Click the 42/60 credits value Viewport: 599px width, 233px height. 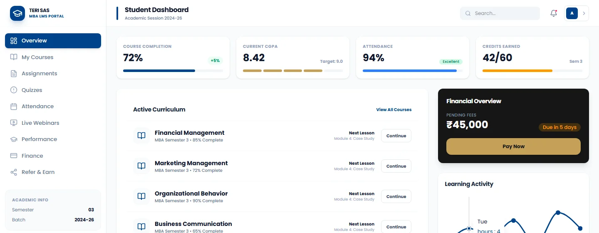(497, 58)
